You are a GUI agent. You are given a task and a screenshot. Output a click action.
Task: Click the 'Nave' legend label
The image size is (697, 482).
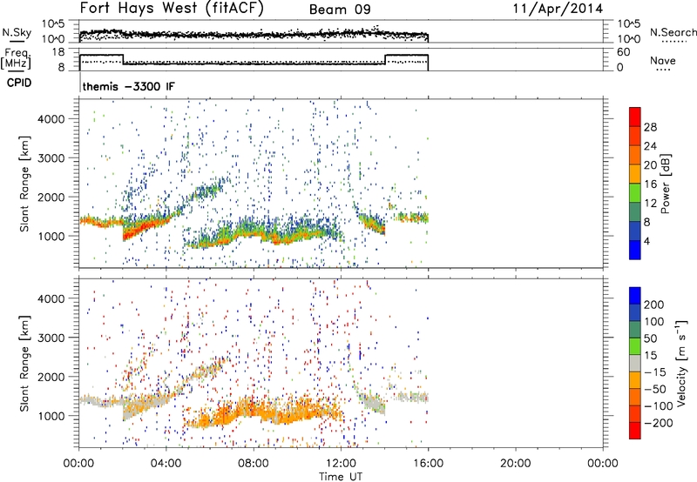click(x=662, y=60)
